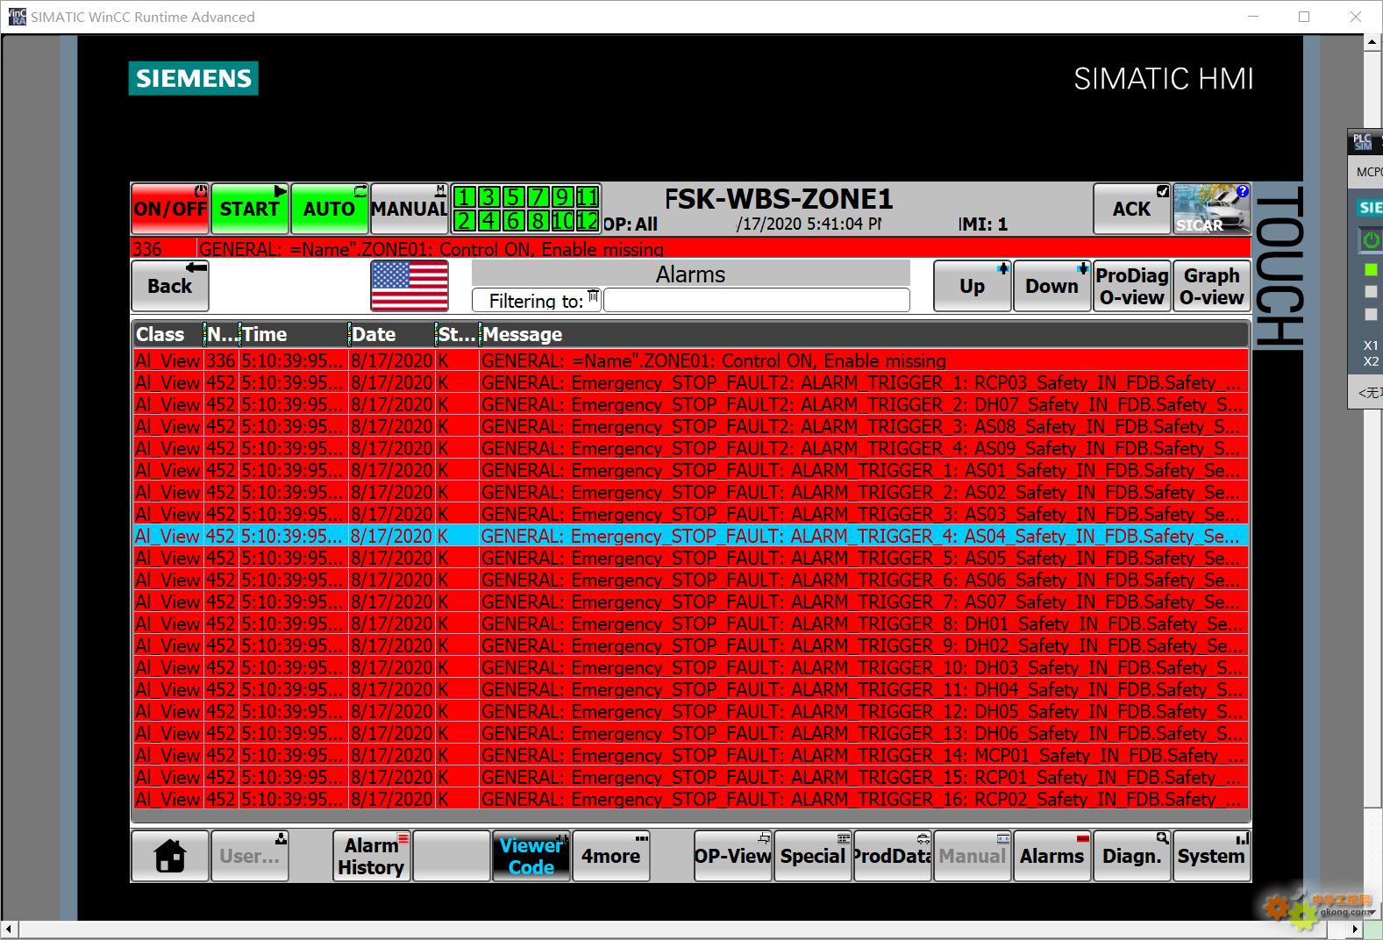1383x940 pixels.
Task: Select ALARM_TRIGGER_1 RCP03 Safety alarm row
Action: click(691, 382)
